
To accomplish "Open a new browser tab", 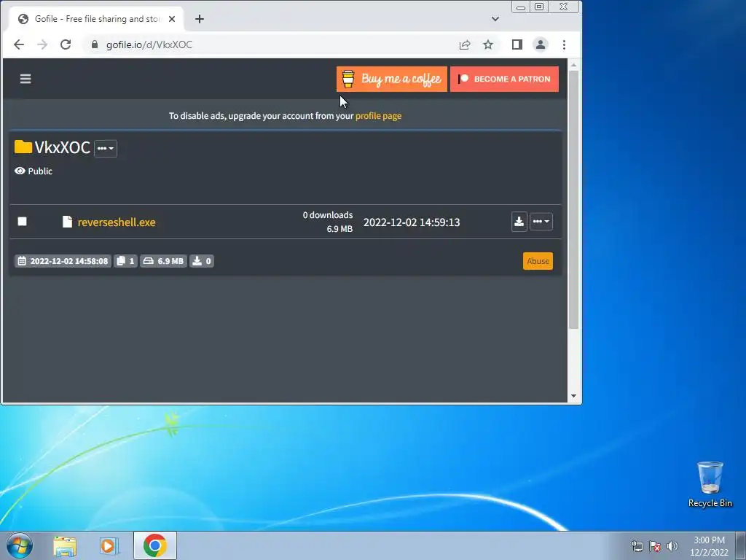I will coord(200,19).
